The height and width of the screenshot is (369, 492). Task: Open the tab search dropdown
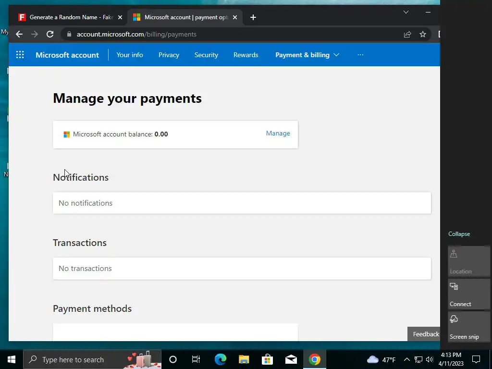point(406,12)
